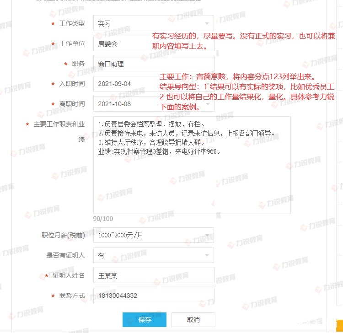Click the 联系方式 label

pyautogui.click(x=72, y=295)
